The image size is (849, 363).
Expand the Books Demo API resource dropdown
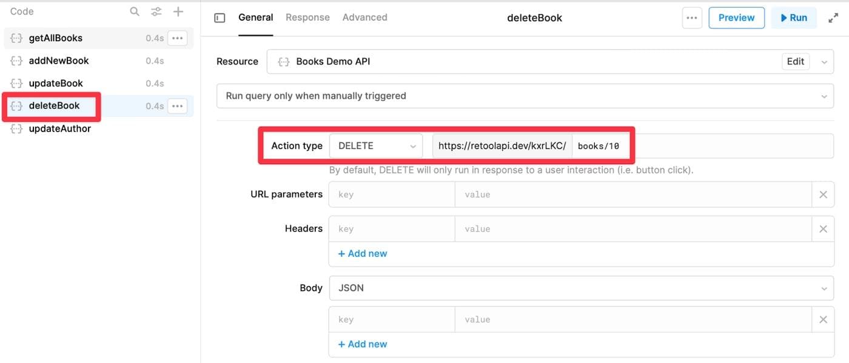coord(824,62)
